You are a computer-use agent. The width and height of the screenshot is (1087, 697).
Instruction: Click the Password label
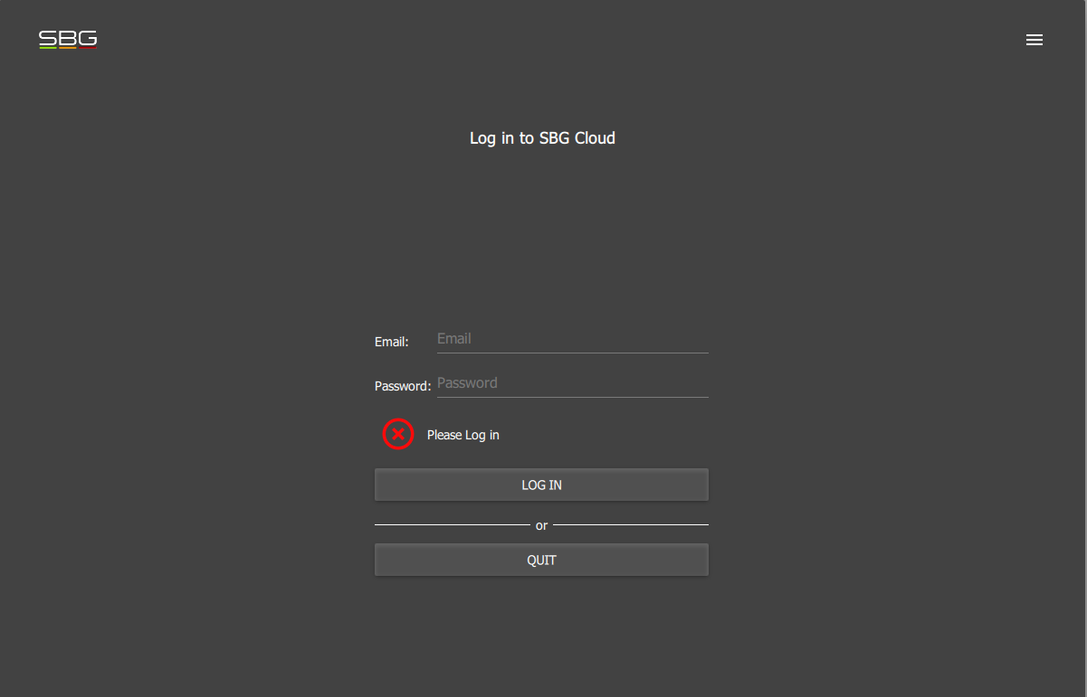coord(402,385)
